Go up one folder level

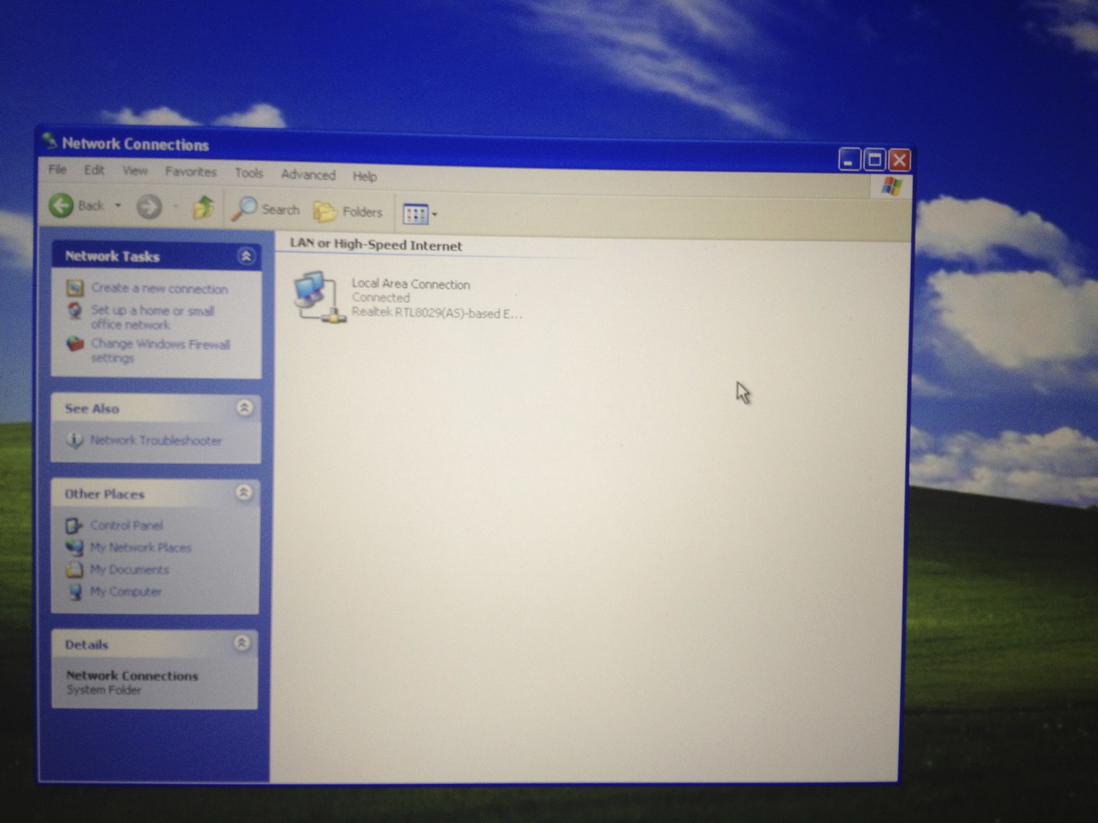(x=203, y=208)
